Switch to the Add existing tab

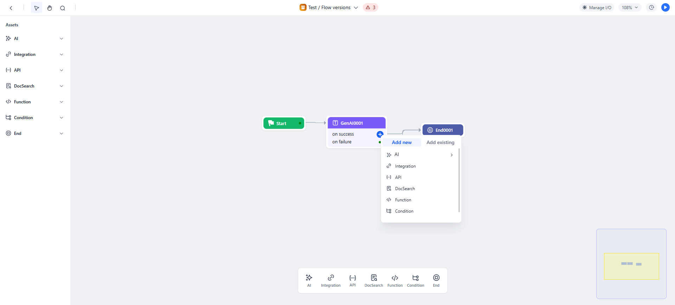[440, 142]
